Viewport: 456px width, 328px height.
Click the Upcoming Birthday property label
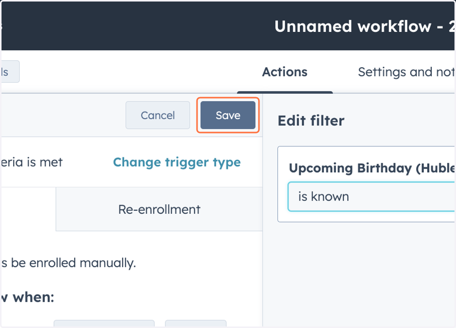pyautogui.click(x=372, y=168)
